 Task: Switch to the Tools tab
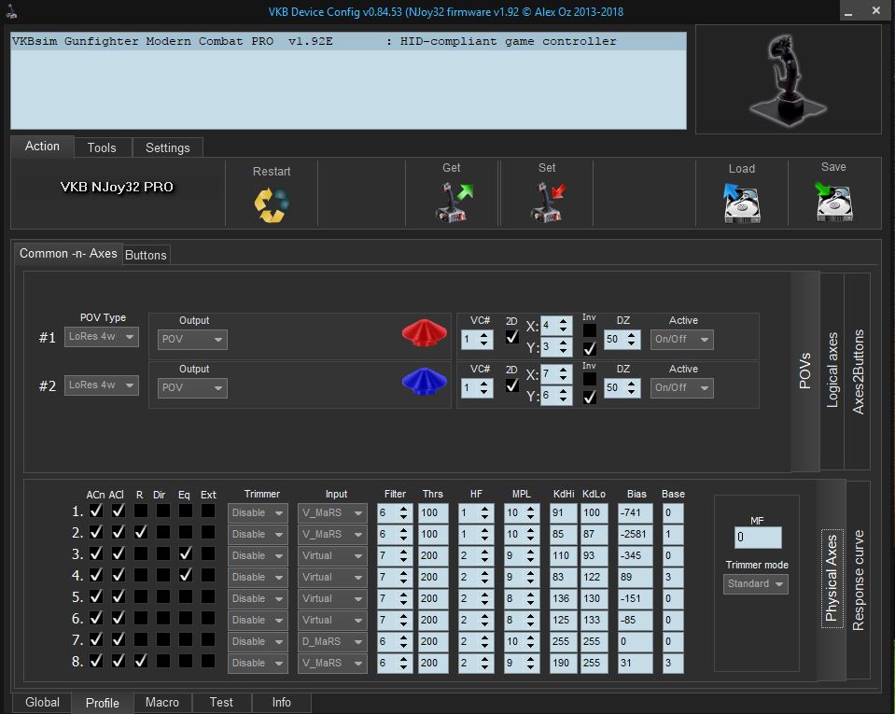coord(102,147)
